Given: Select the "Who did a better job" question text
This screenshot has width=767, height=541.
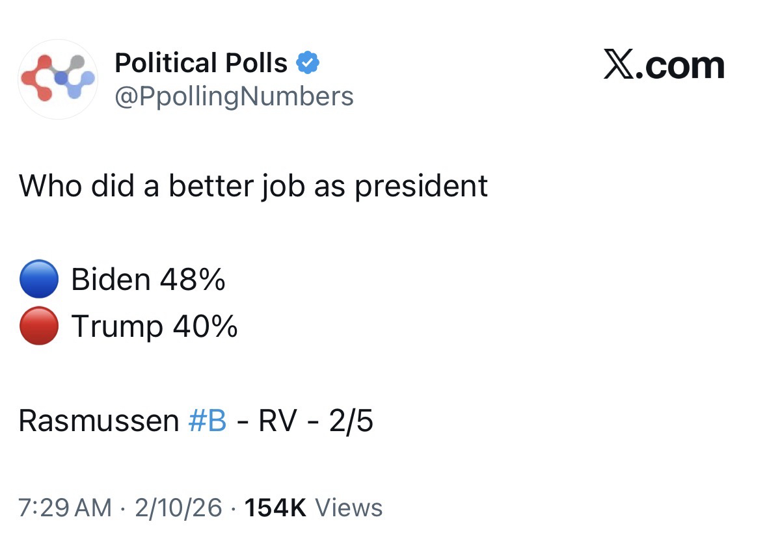Looking at the screenshot, I should coord(253,187).
